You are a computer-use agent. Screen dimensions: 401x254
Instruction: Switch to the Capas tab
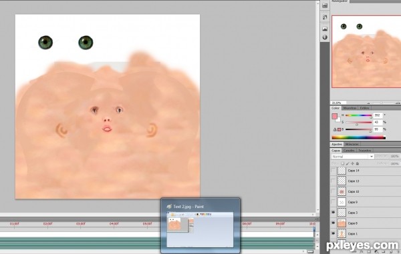pos(336,151)
